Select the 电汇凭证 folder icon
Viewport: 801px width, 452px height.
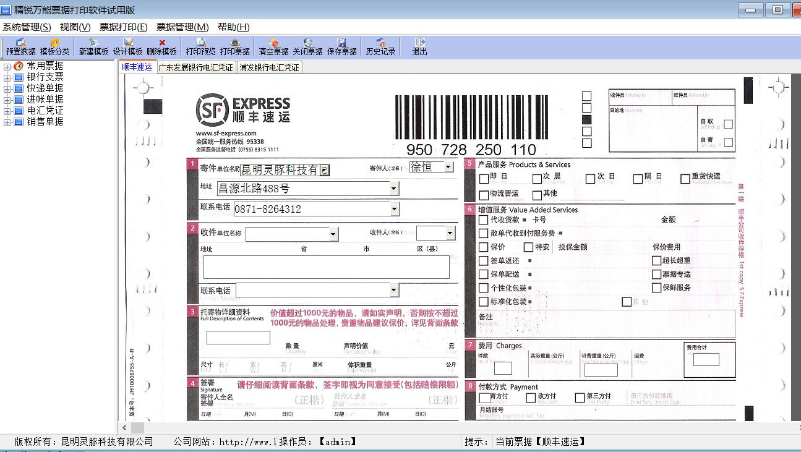pos(19,111)
